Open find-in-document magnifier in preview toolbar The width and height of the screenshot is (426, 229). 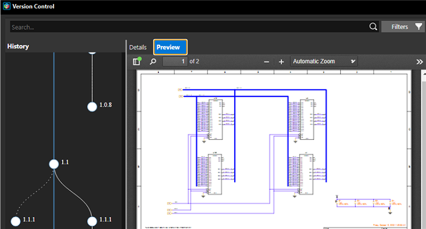click(153, 62)
